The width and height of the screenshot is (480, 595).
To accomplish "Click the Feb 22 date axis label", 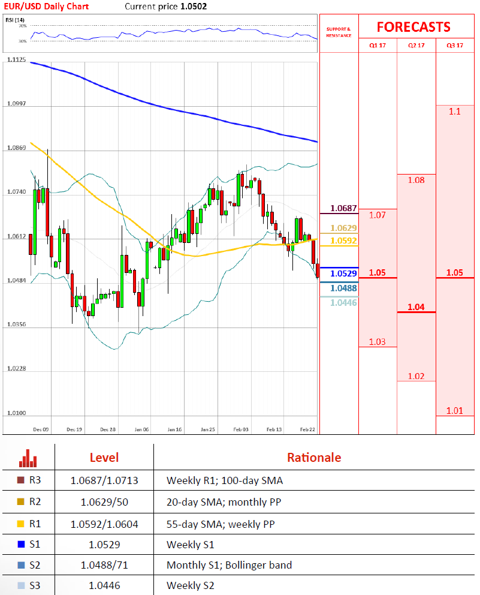I will point(307,429).
